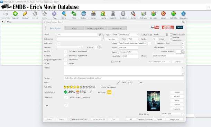Open the column menu arrow beside Titolo header
Viewport: 211px width, 127px height.
point(3,22)
